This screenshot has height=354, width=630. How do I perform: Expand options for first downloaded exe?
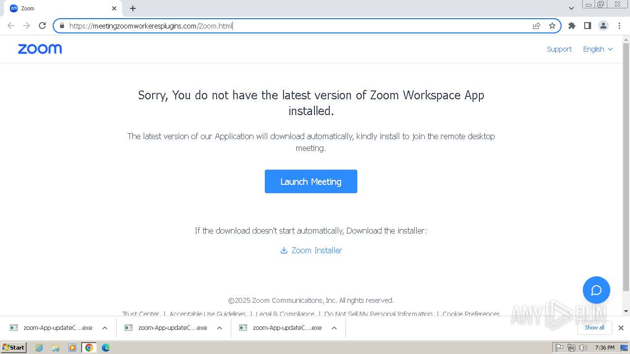point(105,328)
